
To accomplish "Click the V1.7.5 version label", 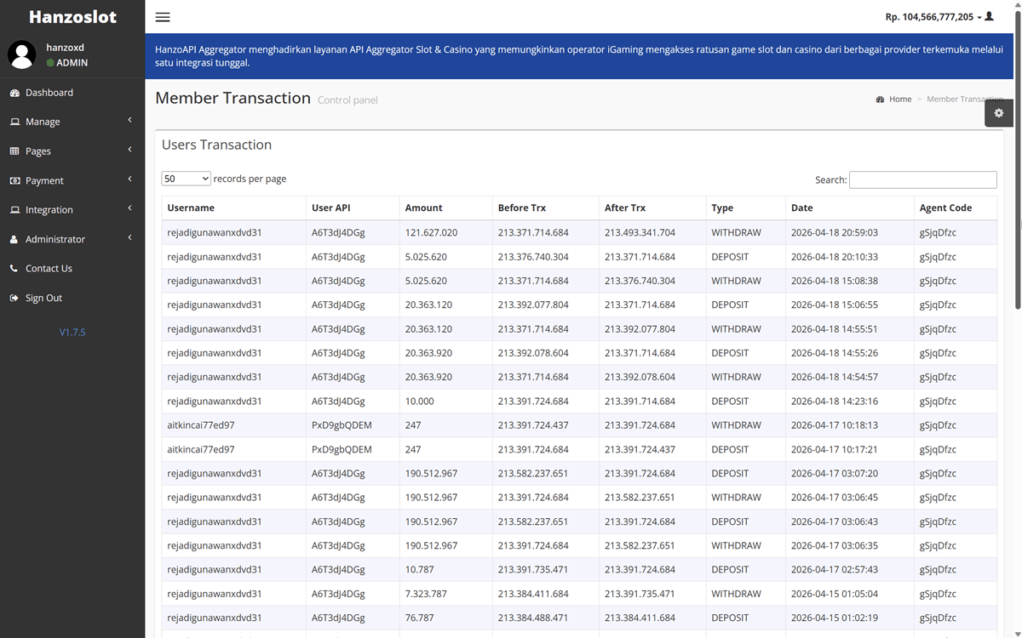I will coord(72,333).
